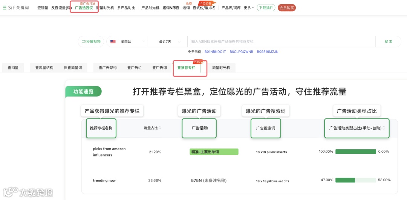
Task: Click the 下载插件 button
Action: click(266, 8)
